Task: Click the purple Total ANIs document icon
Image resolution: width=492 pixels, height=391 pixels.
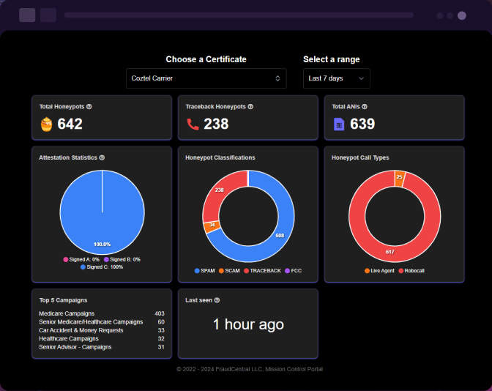Action: click(339, 124)
